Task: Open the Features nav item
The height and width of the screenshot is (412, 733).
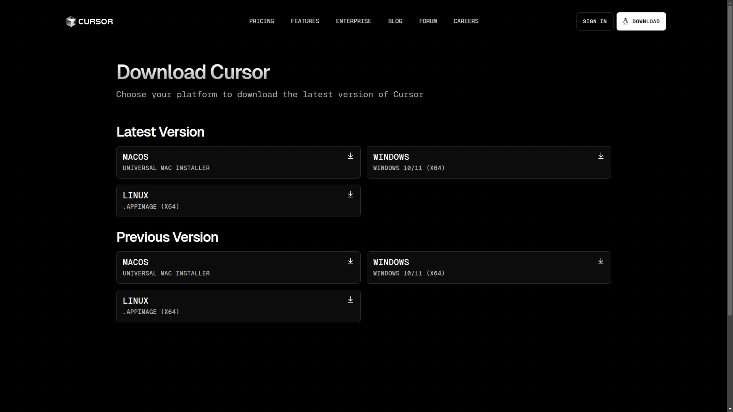Action: [x=305, y=21]
